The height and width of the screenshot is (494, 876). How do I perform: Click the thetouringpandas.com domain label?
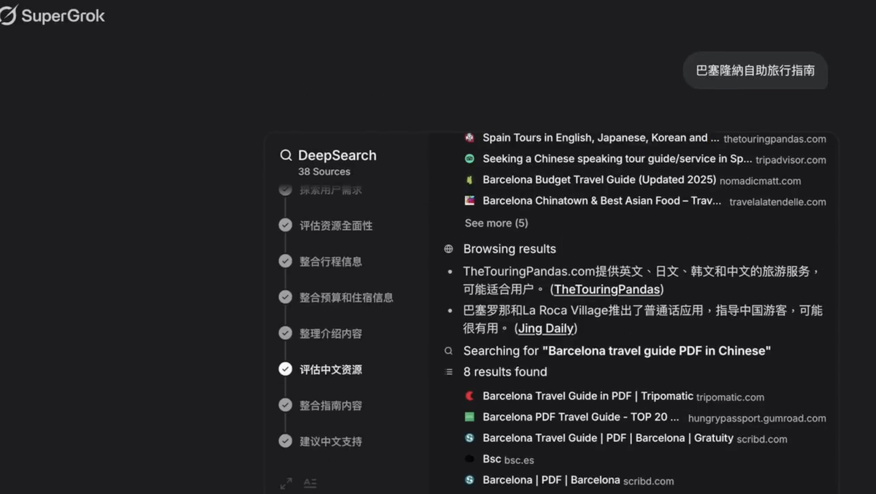pos(774,139)
